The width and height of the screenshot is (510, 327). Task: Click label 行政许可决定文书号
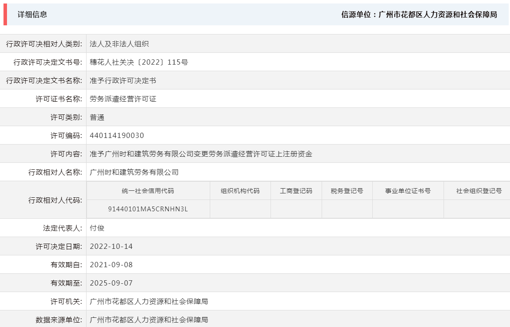pyautogui.click(x=48, y=62)
